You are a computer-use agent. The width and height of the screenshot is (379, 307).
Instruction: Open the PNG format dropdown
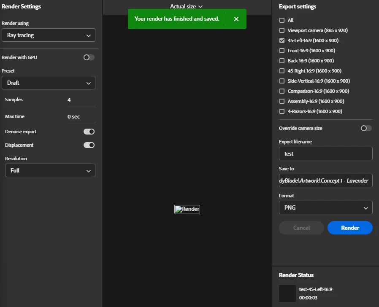point(325,208)
